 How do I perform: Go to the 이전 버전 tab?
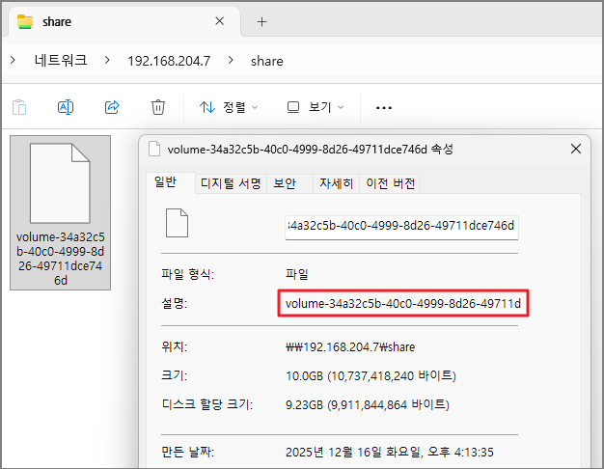(391, 183)
